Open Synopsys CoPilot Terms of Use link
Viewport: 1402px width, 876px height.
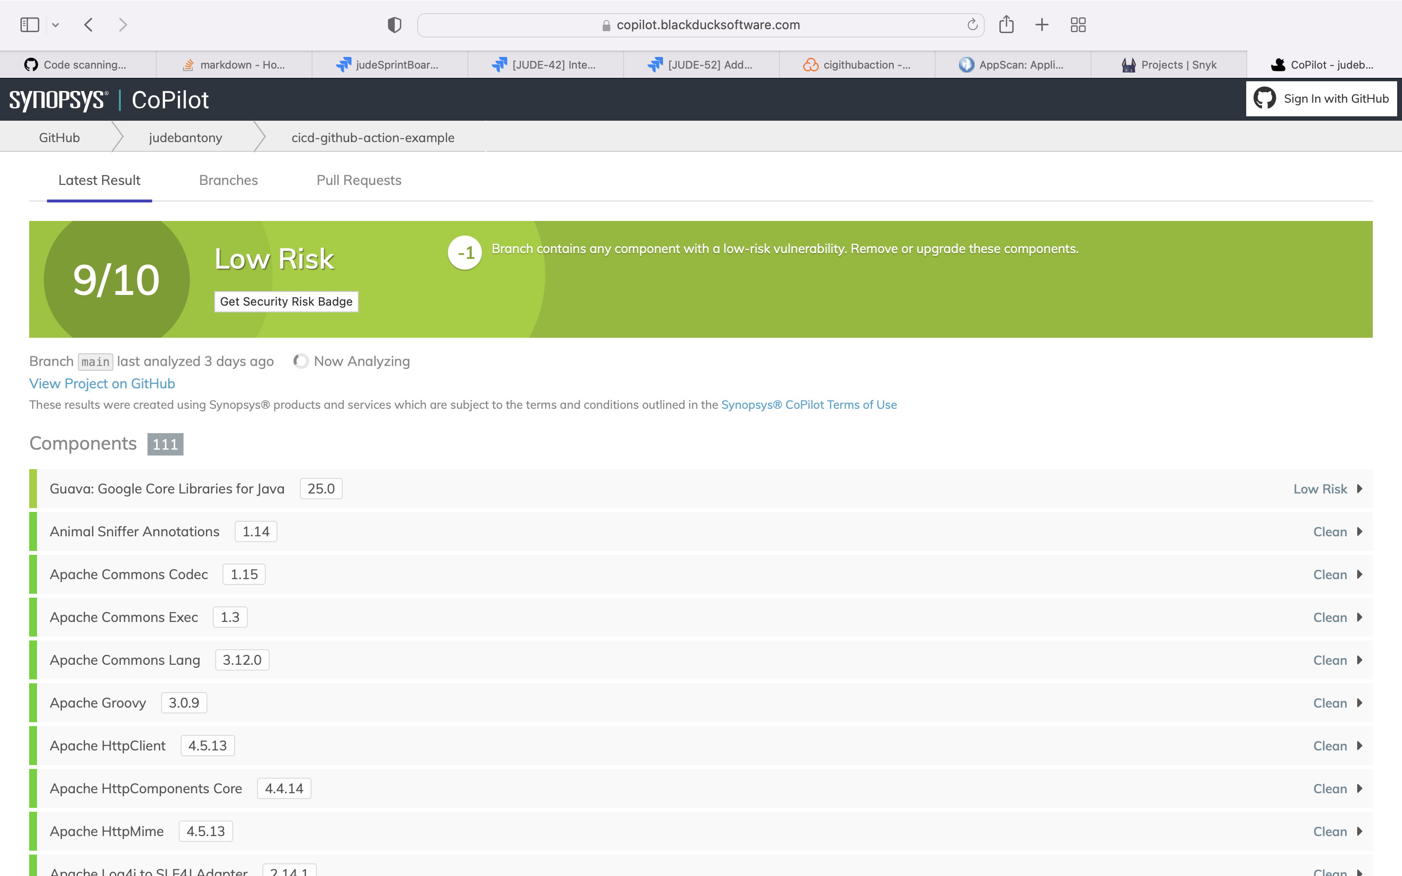tap(809, 404)
